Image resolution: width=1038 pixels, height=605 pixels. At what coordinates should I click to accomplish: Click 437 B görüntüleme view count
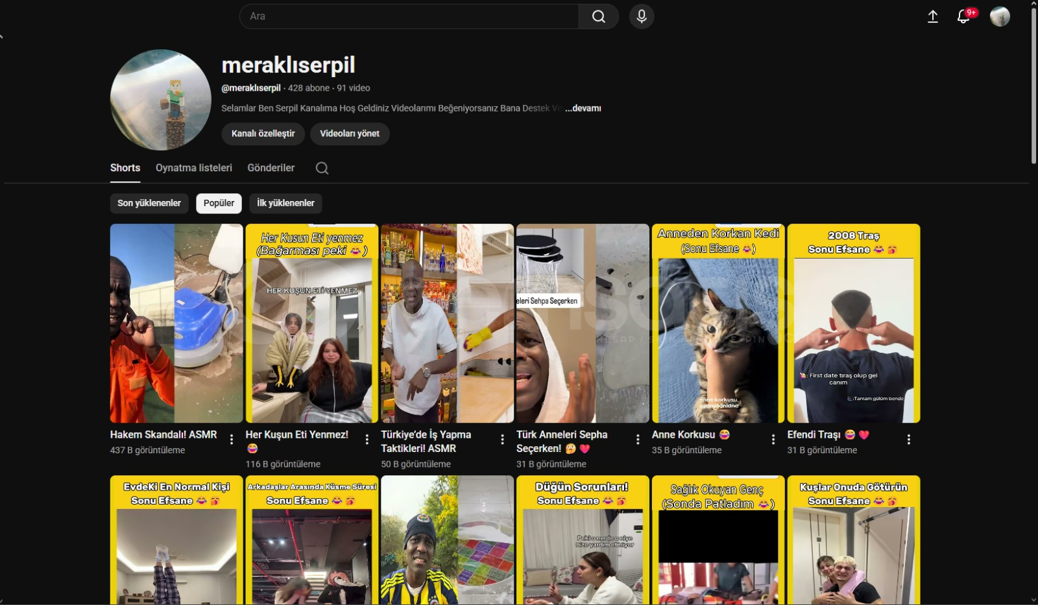tap(147, 450)
